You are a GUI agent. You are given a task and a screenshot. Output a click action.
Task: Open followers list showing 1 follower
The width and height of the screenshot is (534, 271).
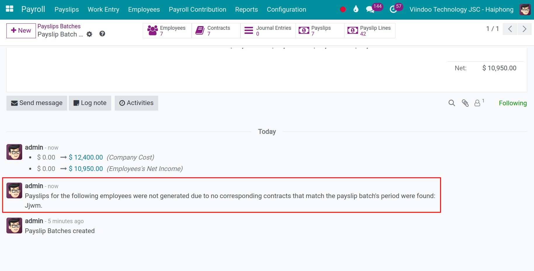pos(478,103)
